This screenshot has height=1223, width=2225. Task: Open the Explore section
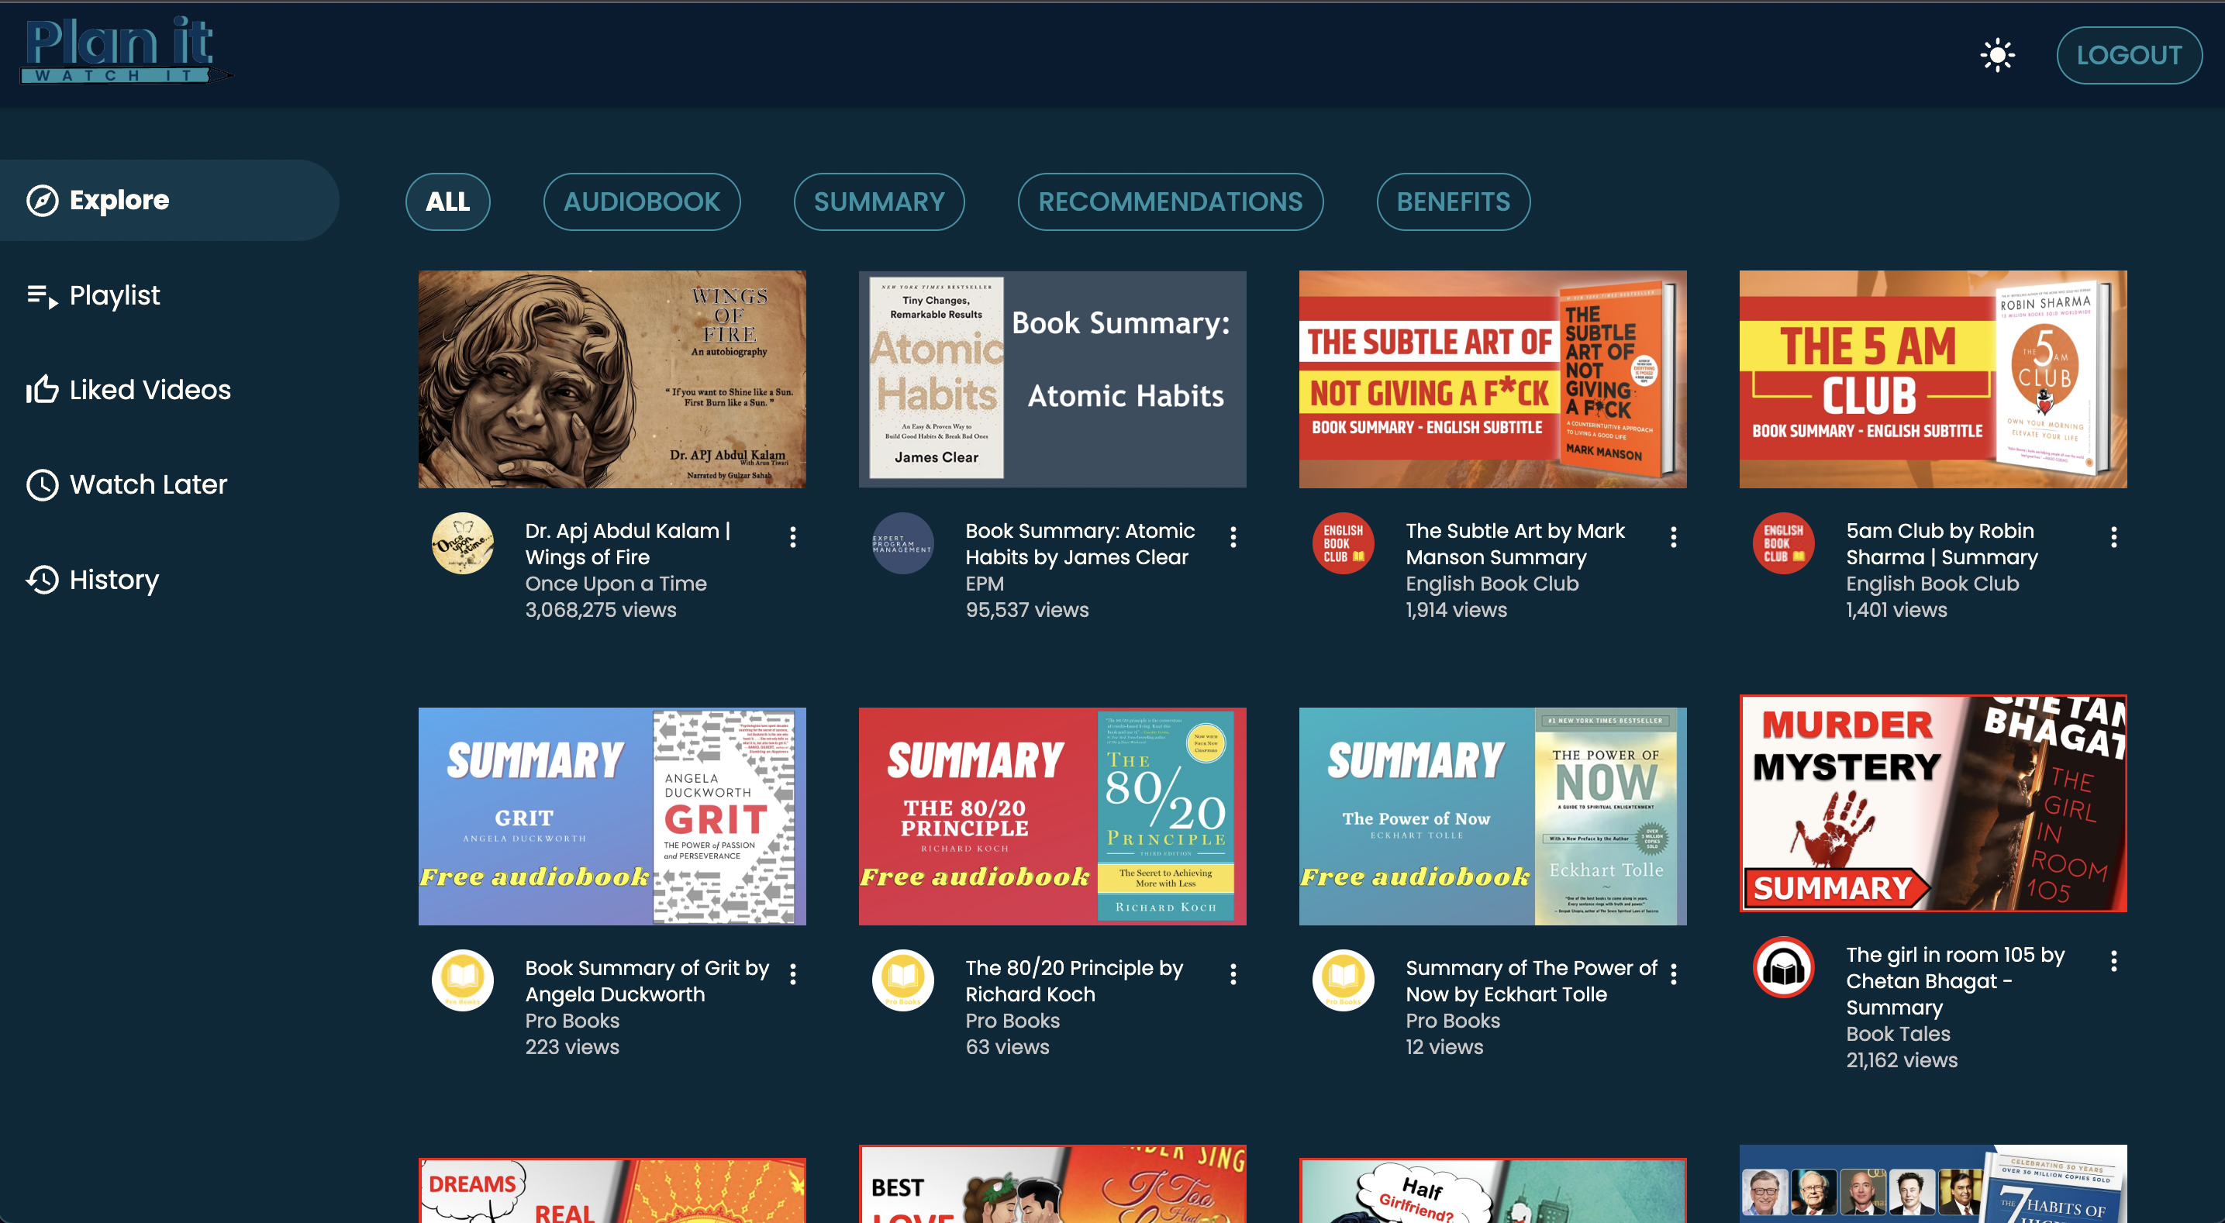coord(169,199)
